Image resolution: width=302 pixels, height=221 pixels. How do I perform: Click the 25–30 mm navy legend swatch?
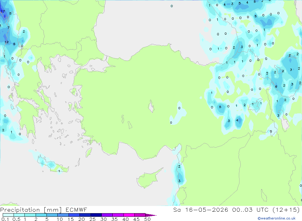(x=96, y=215)
